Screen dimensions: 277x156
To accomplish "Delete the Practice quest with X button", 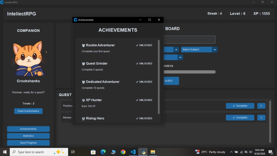I will [261, 106].
